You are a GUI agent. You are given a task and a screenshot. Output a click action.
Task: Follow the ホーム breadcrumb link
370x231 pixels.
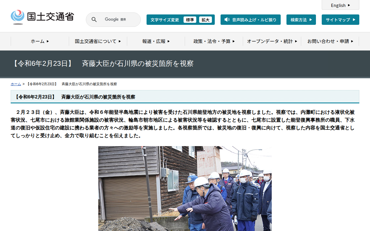pyautogui.click(x=16, y=84)
